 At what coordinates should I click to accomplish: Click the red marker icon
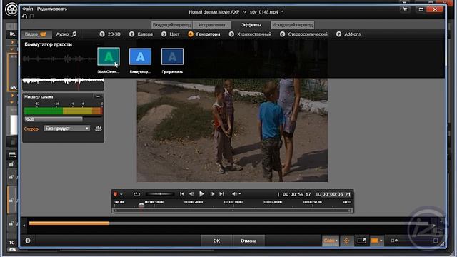coord(116,194)
